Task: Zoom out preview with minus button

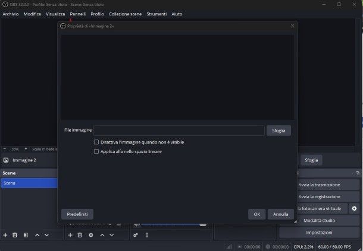Action: coord(5,149)
